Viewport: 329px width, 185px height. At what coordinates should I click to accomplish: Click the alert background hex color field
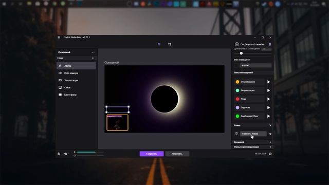click(x=255, y=65)
